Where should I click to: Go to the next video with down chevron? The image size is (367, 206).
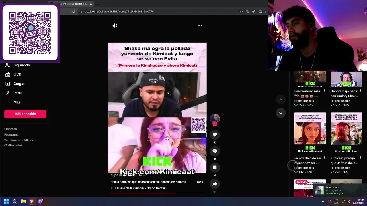(x=281, y=113)
